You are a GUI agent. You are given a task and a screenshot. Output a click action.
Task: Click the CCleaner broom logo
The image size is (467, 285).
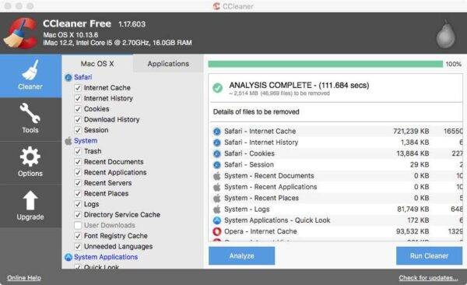point(20,33)
